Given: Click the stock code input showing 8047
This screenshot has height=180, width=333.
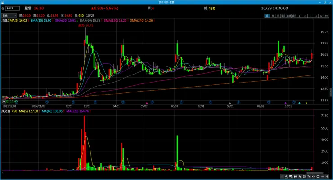Looking at the screenshot, I should pyautogui.click(x=13, y=8).
